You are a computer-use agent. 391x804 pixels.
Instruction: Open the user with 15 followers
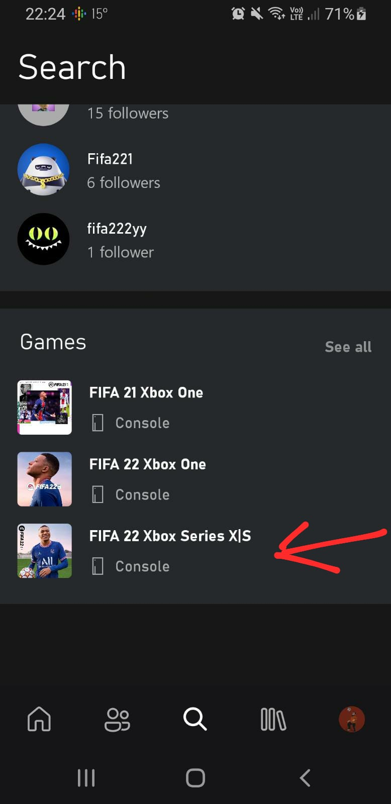click(128, 114)
